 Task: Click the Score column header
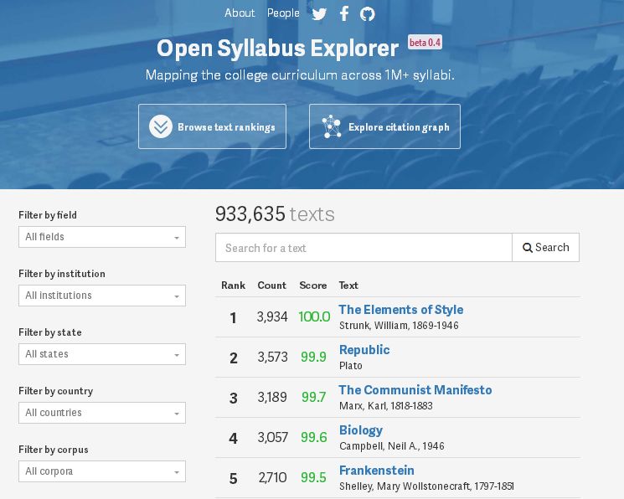[312, 286]
